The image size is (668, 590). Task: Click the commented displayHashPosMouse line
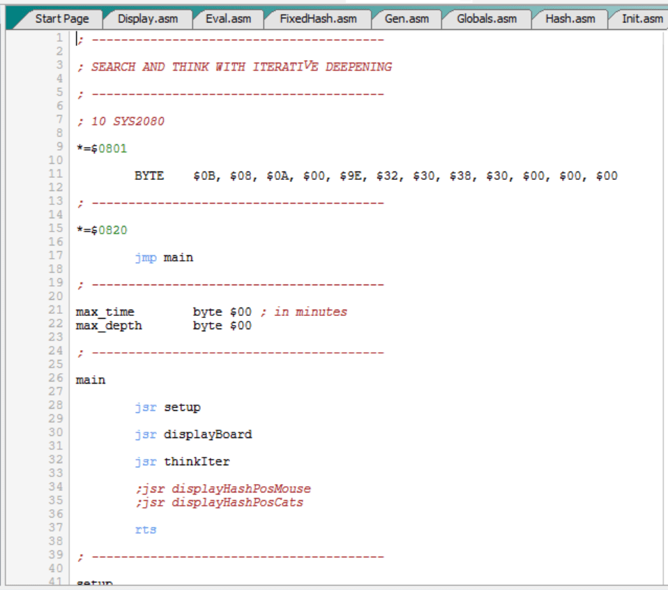[223, 489]
